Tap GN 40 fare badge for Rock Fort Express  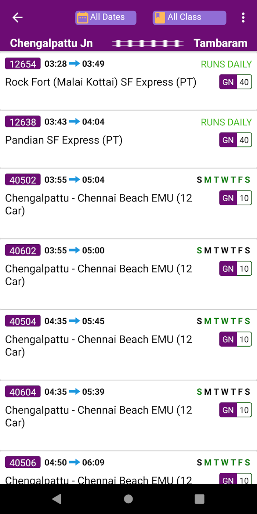pyautogui.click(x=236, y=82)
